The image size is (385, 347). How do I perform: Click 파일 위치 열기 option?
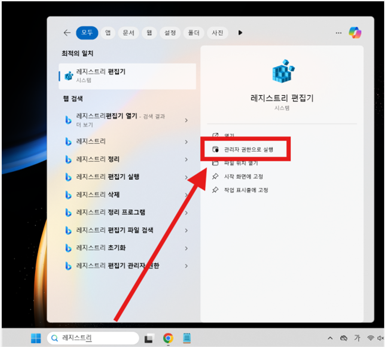(242, 163)
